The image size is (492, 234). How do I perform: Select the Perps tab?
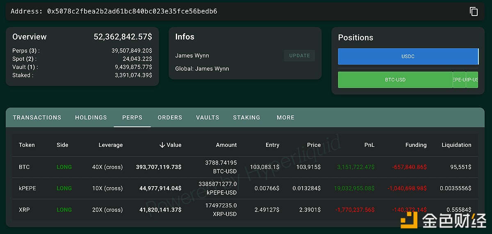(132, 117)
